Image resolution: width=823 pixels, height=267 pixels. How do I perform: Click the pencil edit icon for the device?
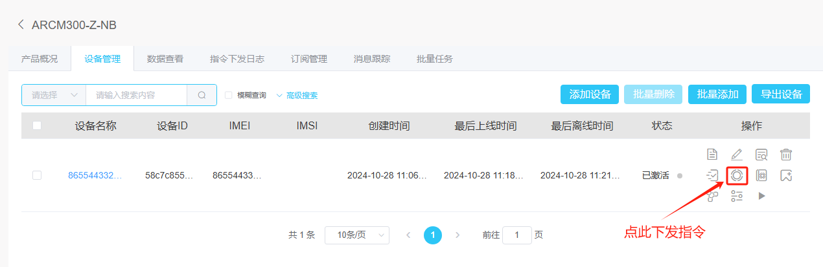[x=737, y=155]
